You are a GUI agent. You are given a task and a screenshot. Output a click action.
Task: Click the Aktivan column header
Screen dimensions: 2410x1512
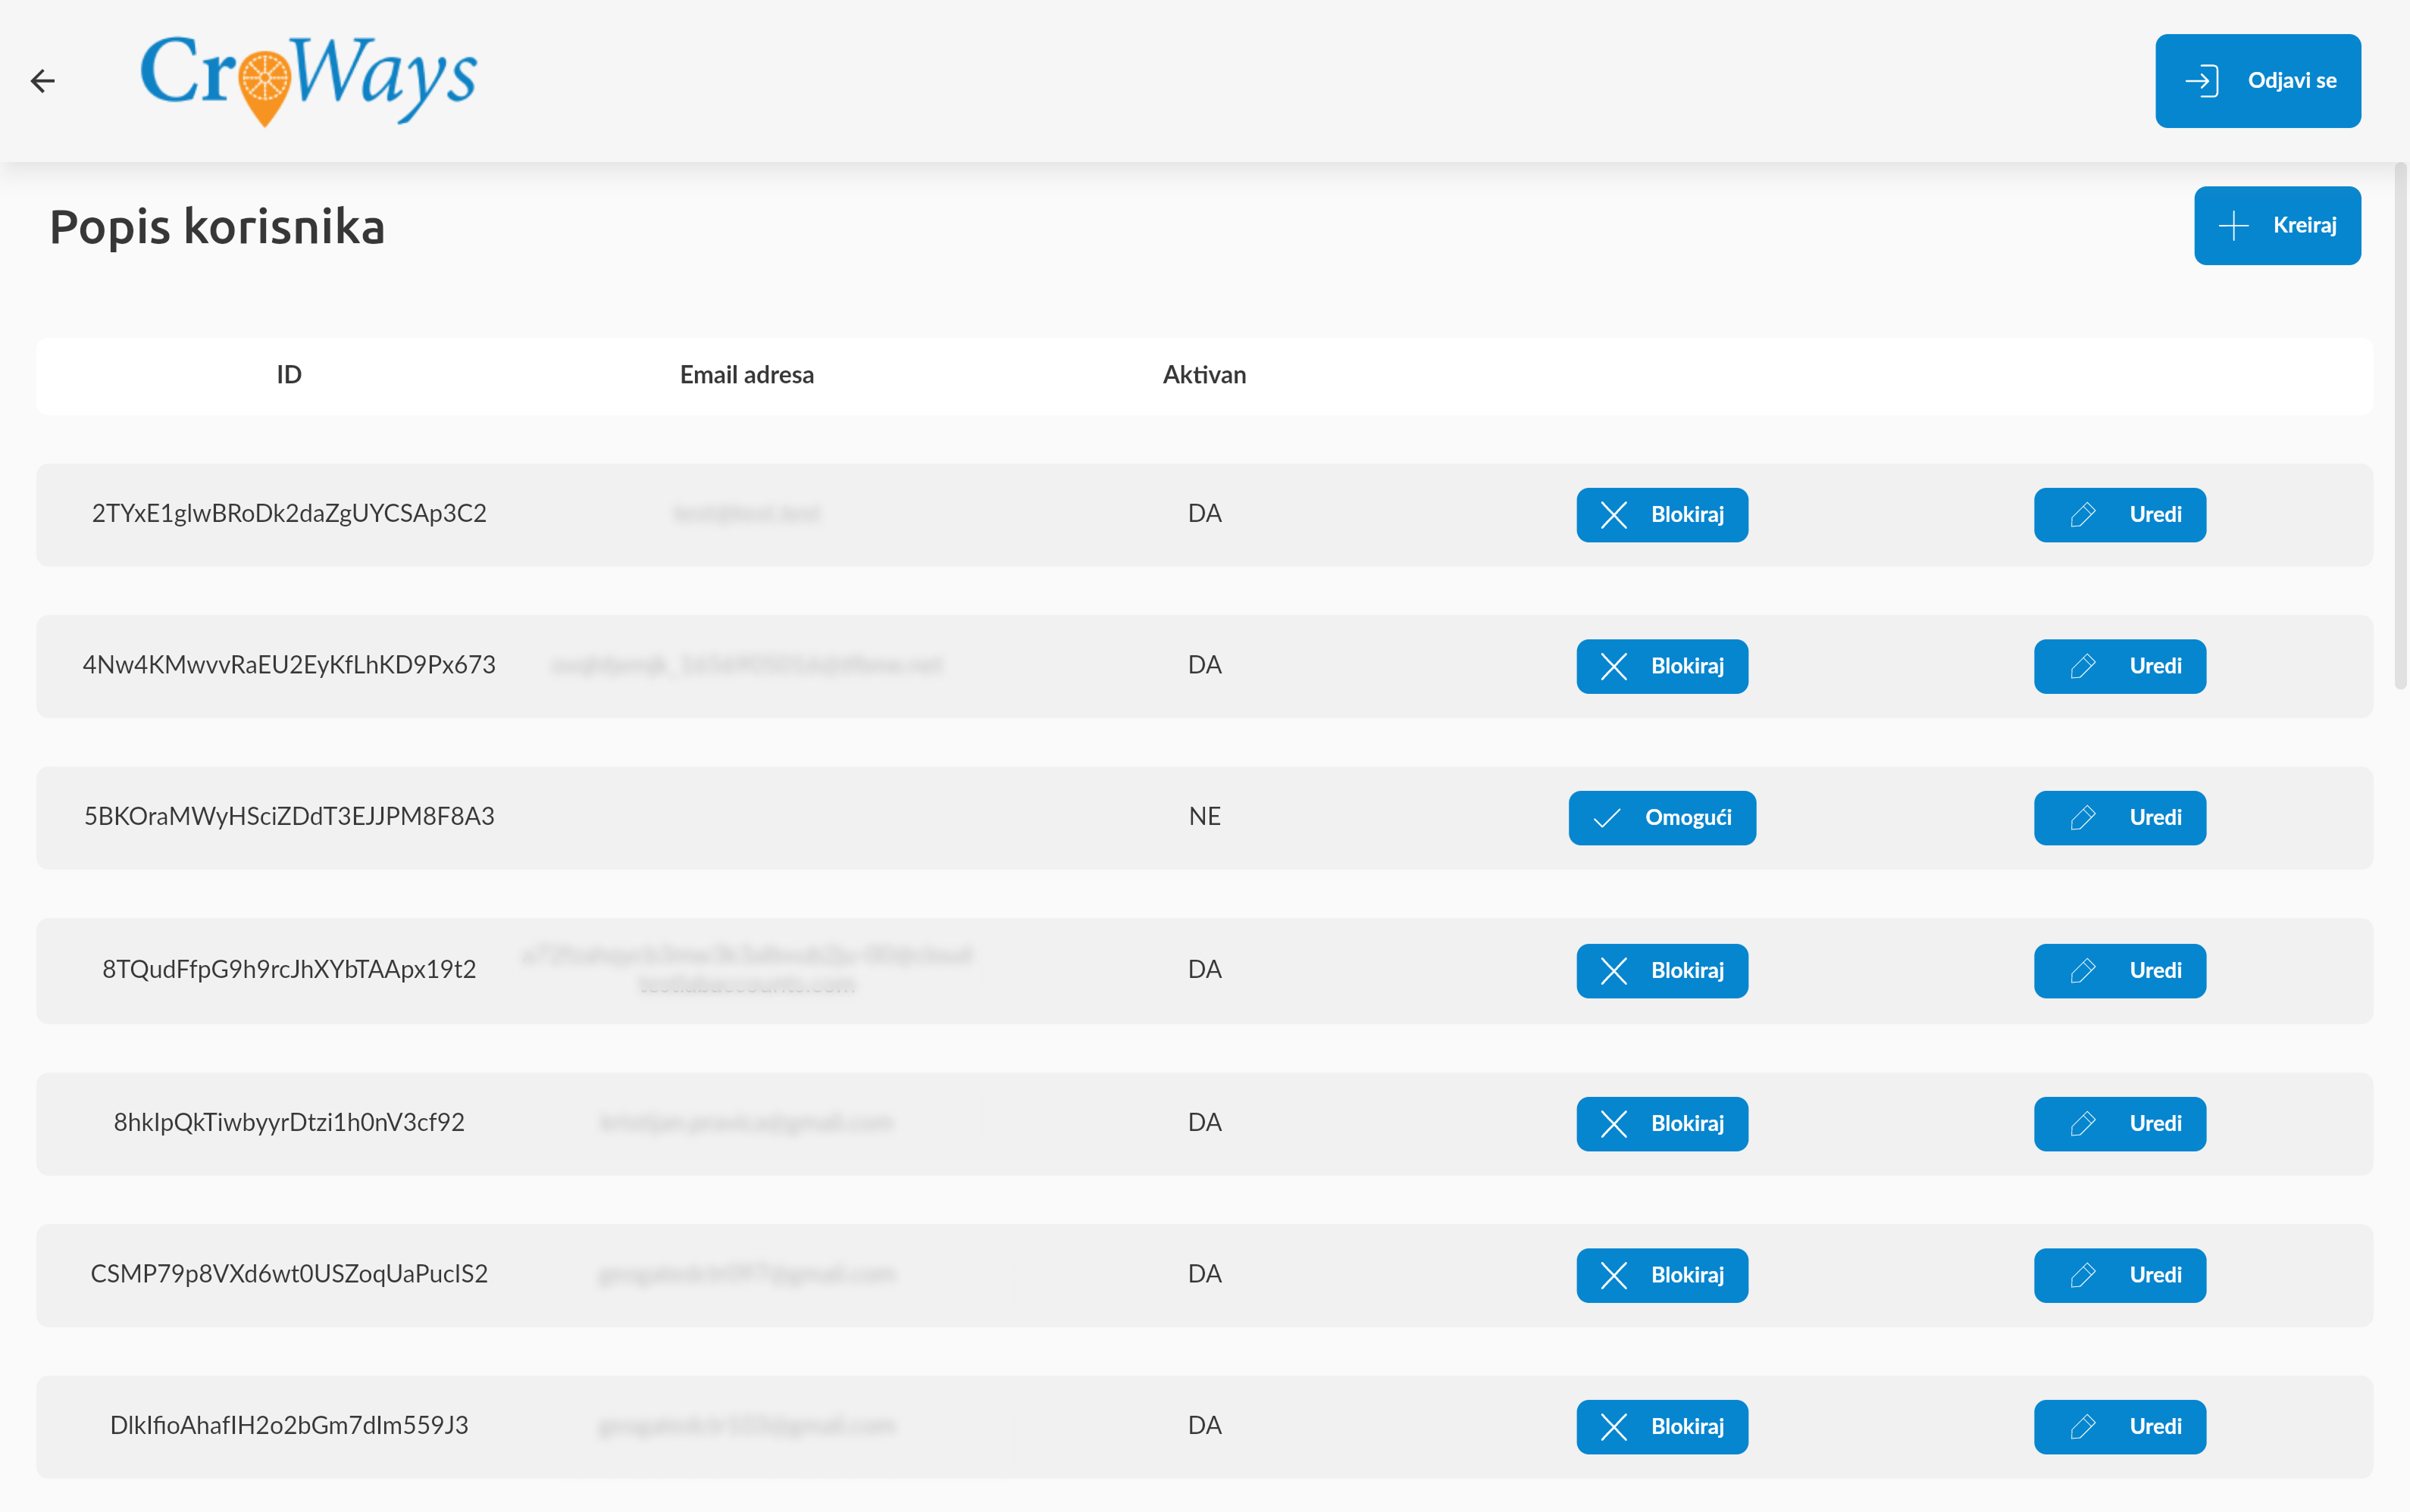pyautogui.click(x=1203, y=375)
